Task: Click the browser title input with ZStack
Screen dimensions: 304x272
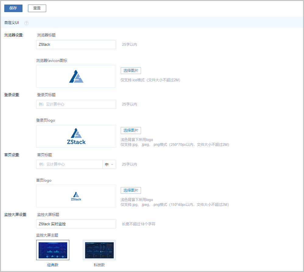Action: point(76,45)
